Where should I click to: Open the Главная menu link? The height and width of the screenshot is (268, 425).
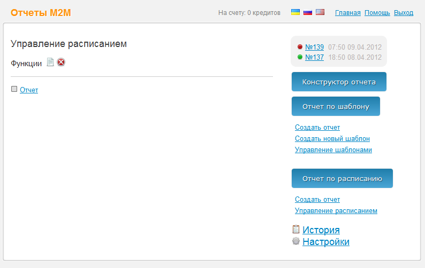(347, 13)
